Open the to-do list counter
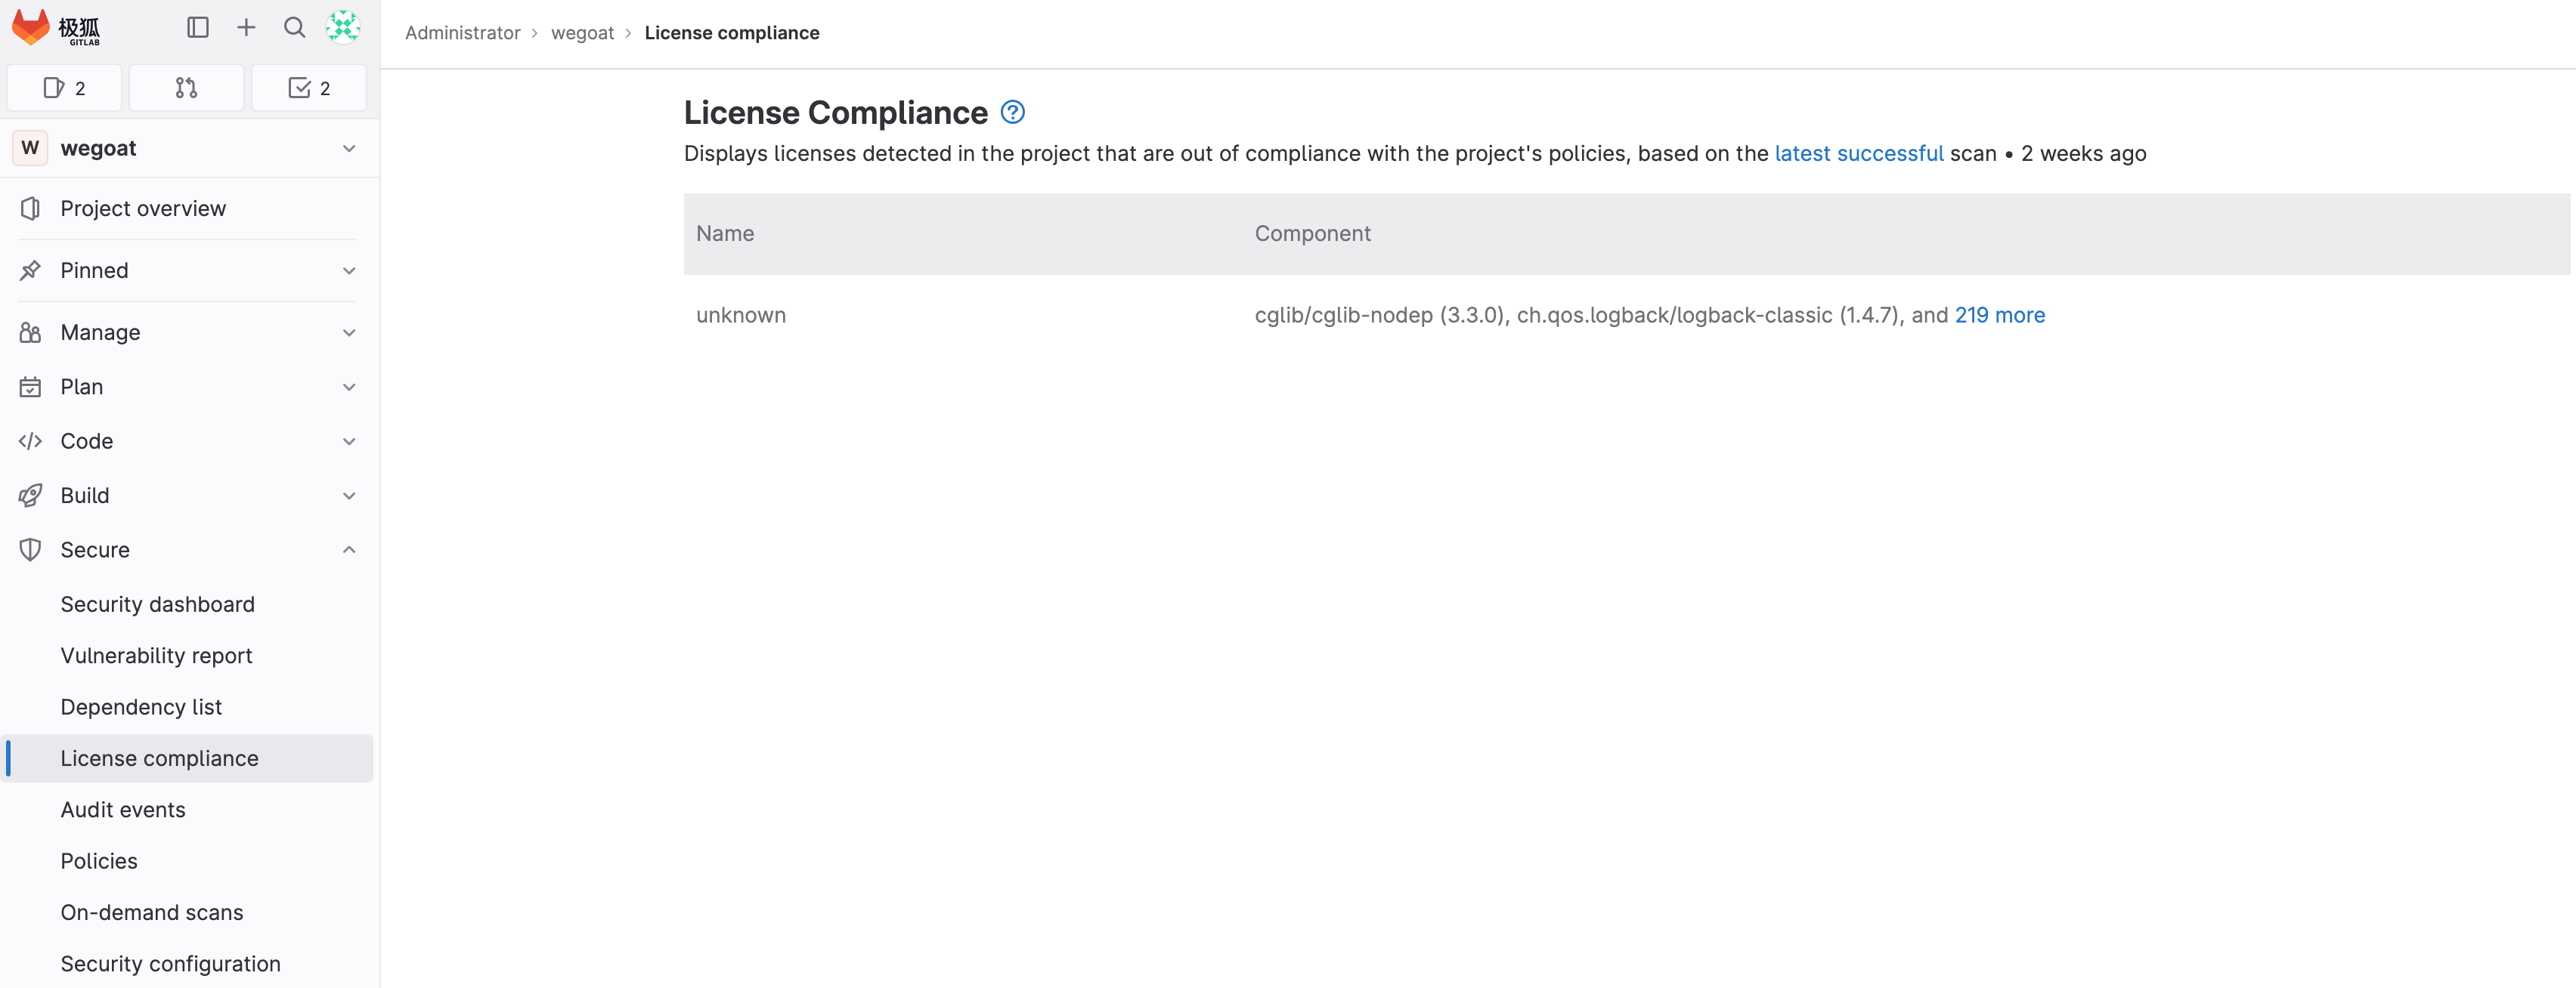This screenshot has width=2576, height=988. pos(309,88)
